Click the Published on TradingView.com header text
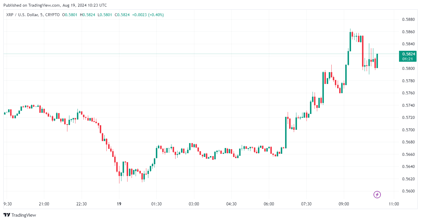The image size is (421, 221). point(55,5)
